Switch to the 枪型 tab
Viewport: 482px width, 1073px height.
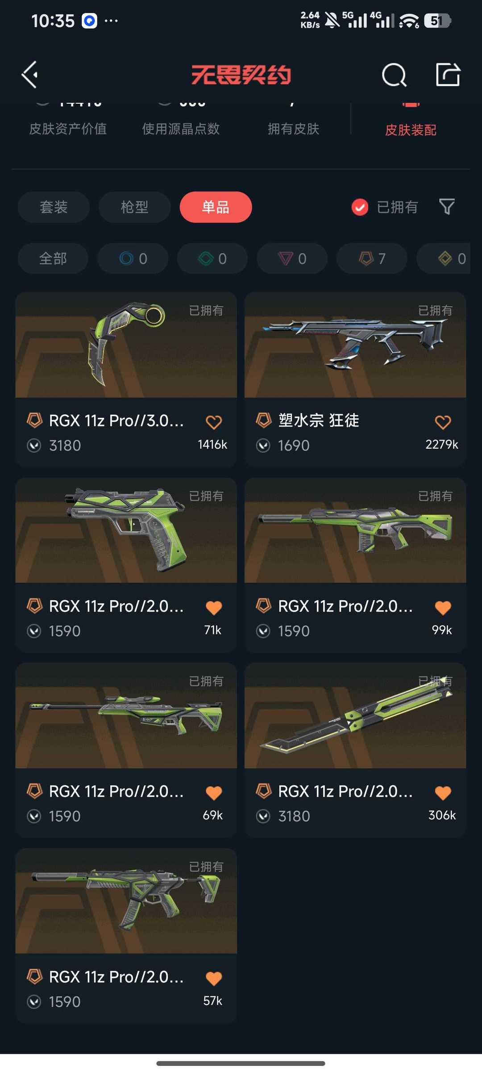[134, 207]
